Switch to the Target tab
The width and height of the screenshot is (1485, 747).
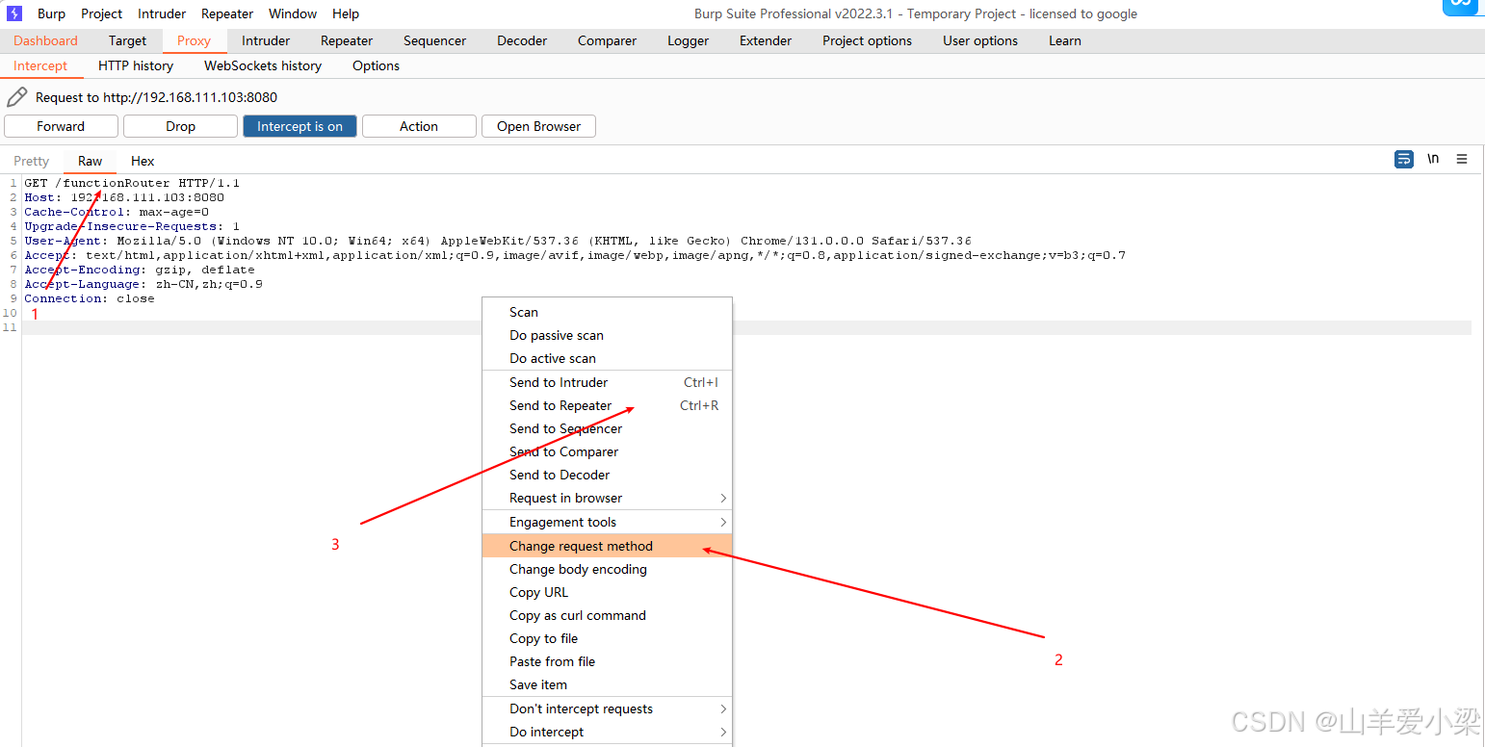click(x=127, y=40)
